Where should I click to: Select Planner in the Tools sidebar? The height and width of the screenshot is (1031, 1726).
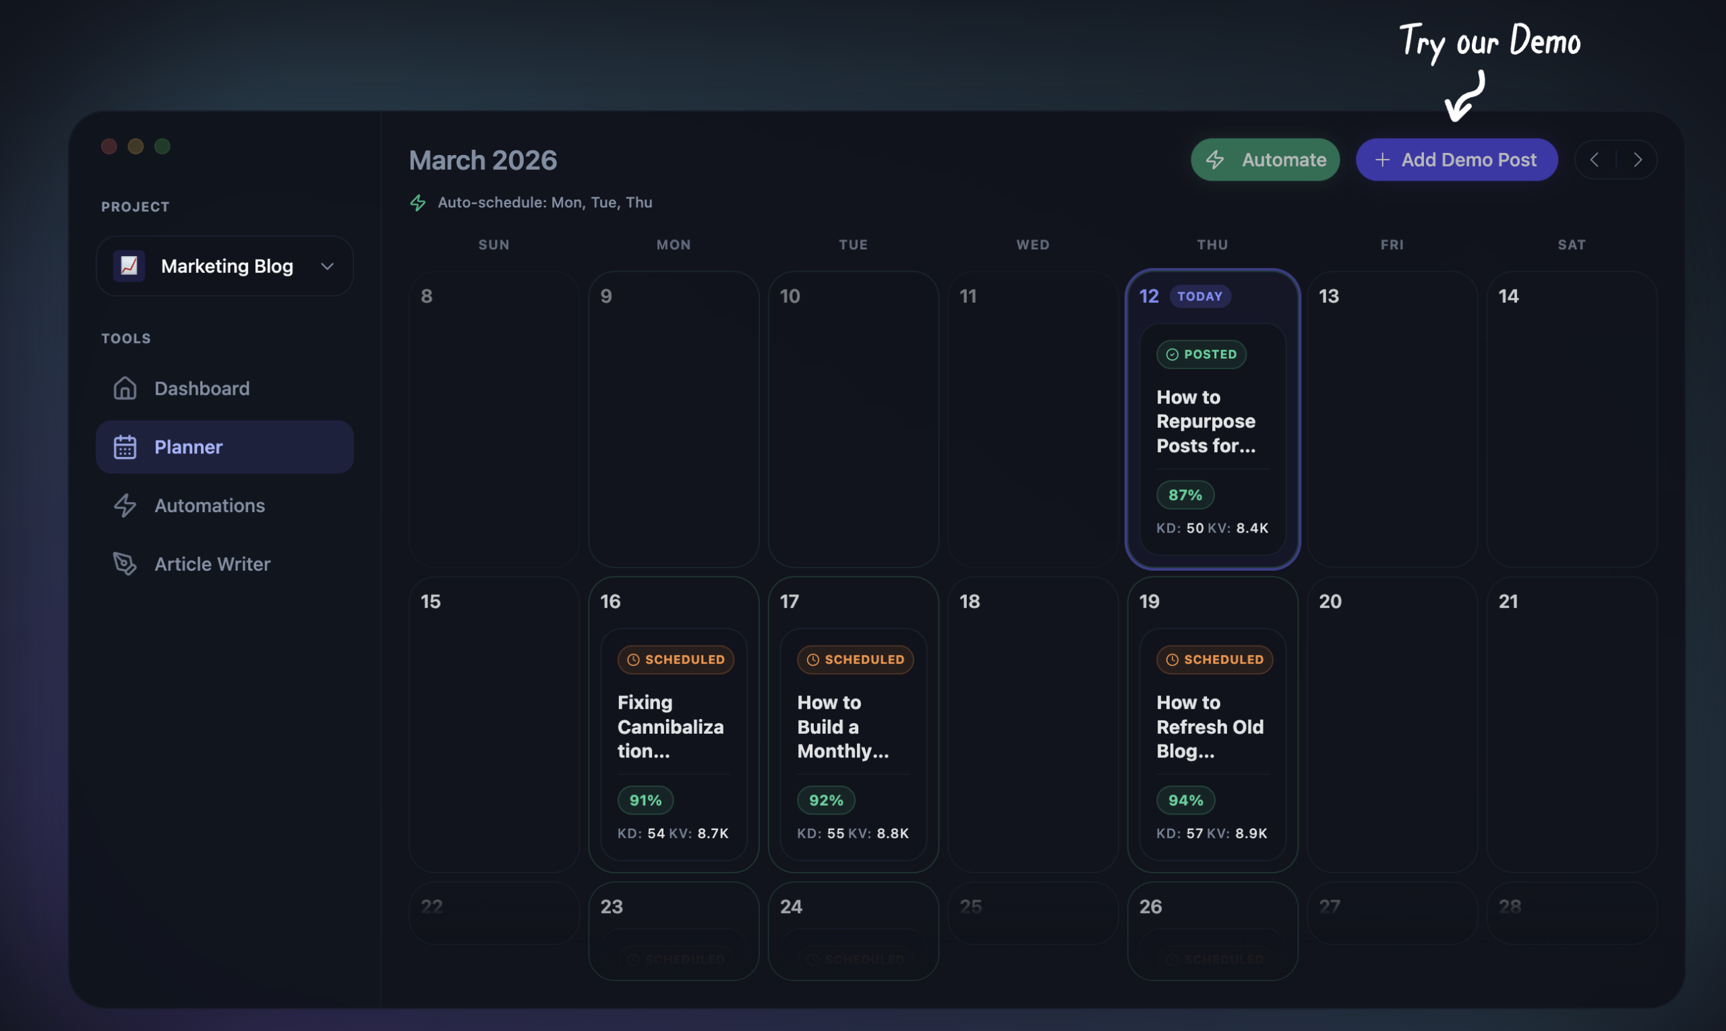click(188, 447)
